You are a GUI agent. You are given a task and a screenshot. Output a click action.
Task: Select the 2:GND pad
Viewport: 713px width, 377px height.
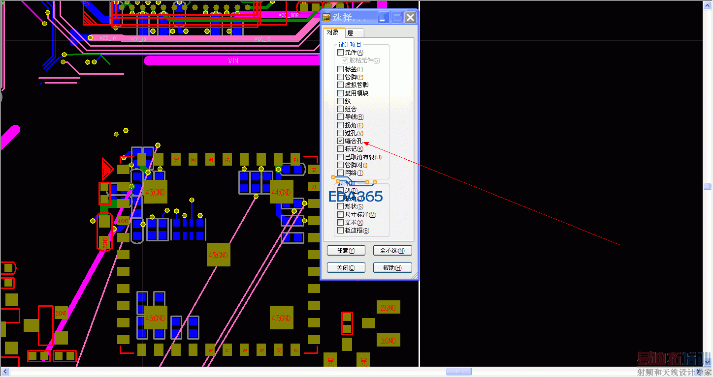[388, 308]
